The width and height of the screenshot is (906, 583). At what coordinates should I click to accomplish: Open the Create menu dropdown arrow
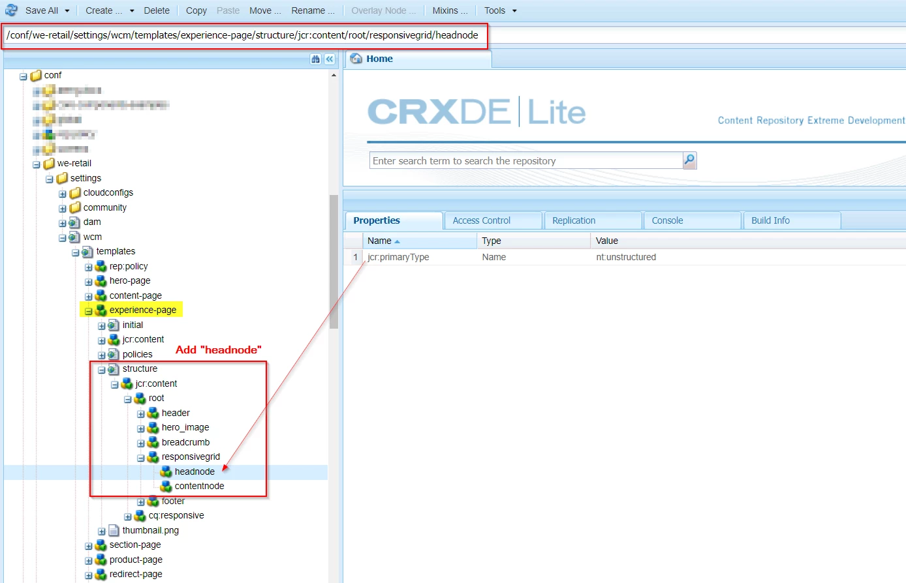coord(132,11)
